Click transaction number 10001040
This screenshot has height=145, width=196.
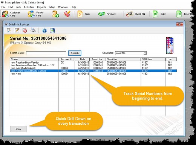(x=98, y=63)
